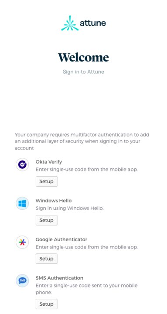167x314 pixels.
Task: Click the SMS speech bubble icon
Action: [x=22, y=281]
